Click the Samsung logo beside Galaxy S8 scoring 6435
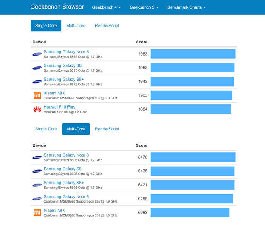The image size is (265, 227). [x=37, y=171]
